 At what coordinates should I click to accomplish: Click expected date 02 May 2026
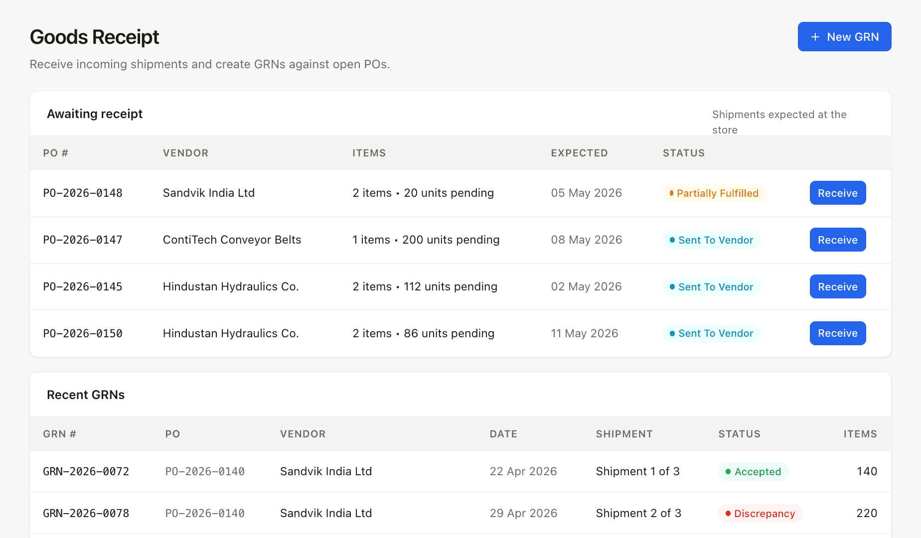pos(586,286)
